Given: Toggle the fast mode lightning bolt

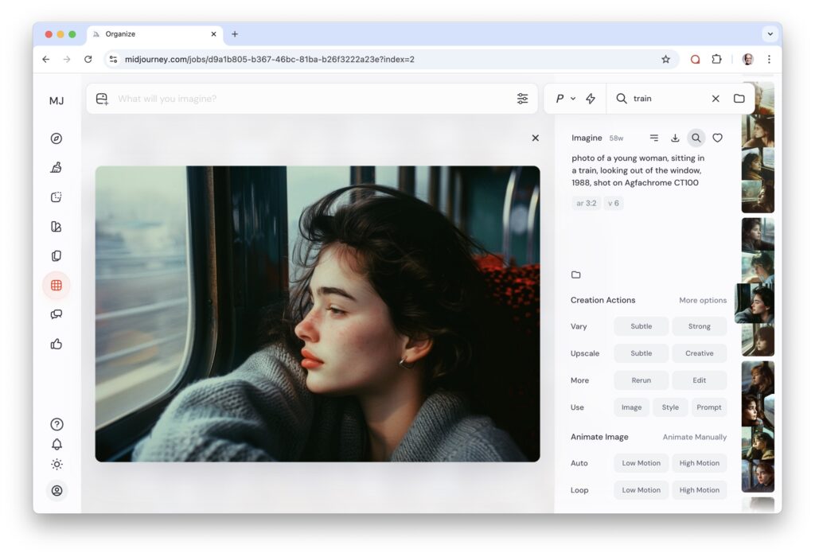Looking at the screenshot, I should [x=591, y=99].
